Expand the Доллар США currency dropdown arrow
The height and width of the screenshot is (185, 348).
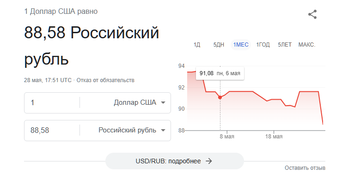coord(163,102)
